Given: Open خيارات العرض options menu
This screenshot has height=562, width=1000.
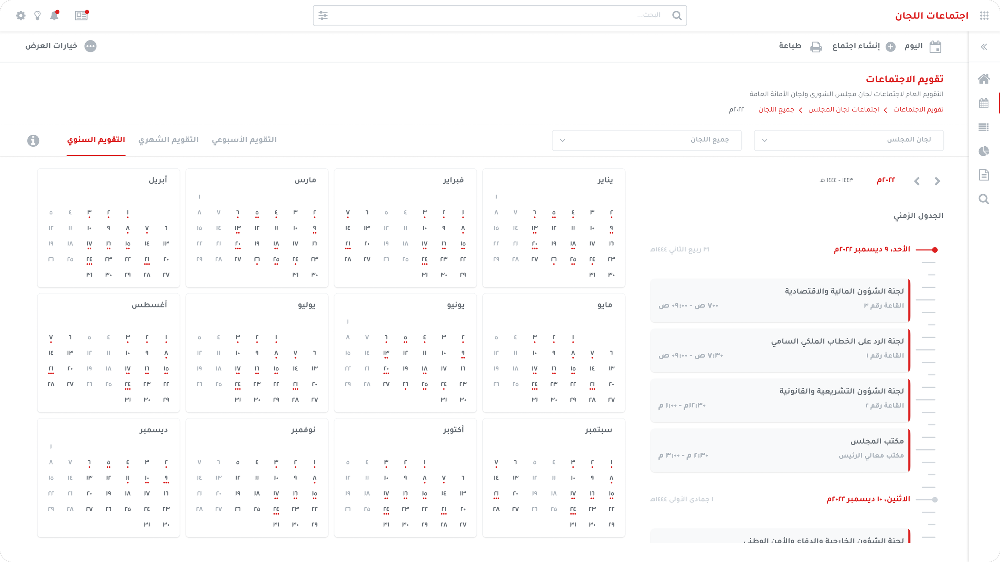Looking at the screenshot, I should (x=90, y=46).
